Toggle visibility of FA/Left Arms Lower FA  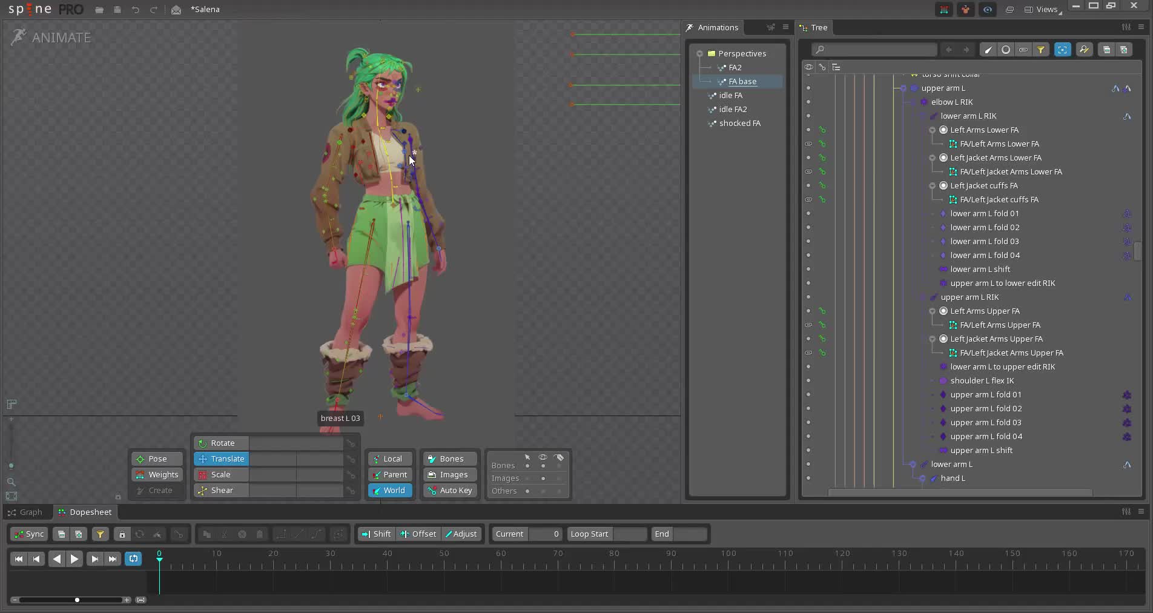(808, 144)
